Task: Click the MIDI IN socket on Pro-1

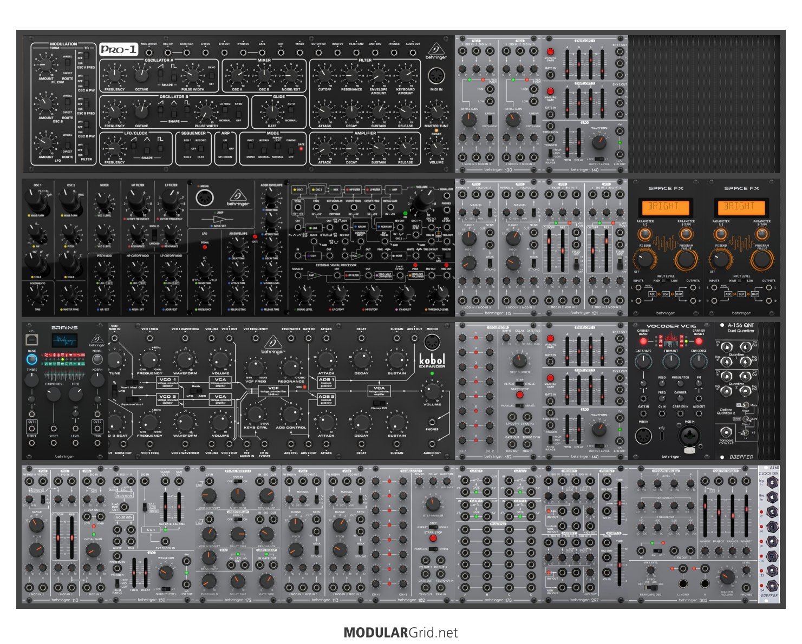Action: [436, 76]
